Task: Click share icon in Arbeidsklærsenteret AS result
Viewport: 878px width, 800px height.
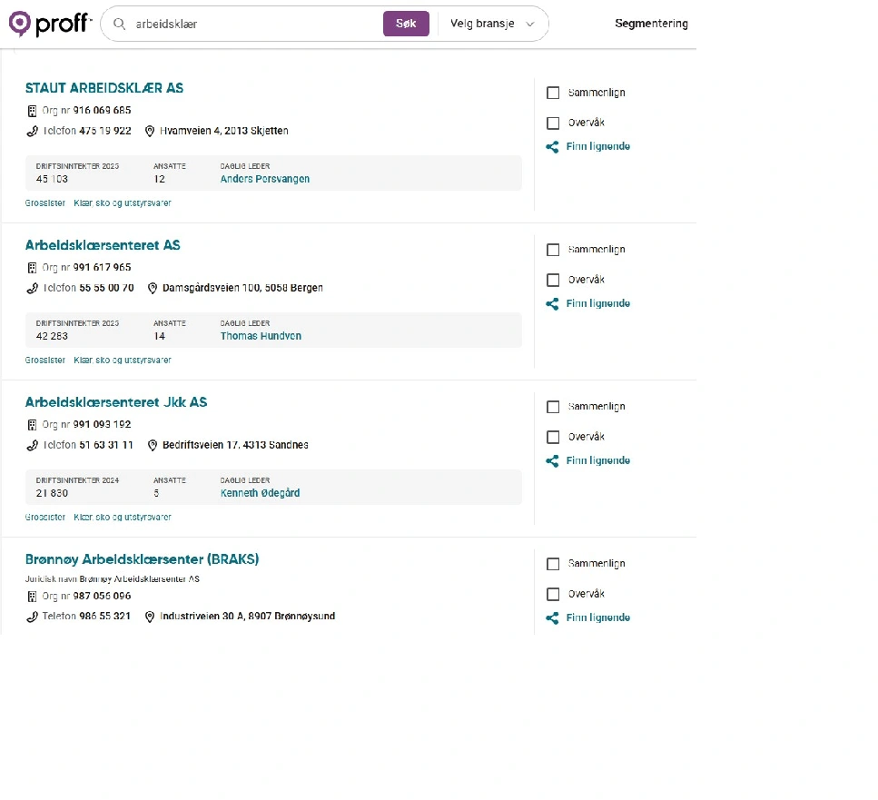Action: [552, 304]
